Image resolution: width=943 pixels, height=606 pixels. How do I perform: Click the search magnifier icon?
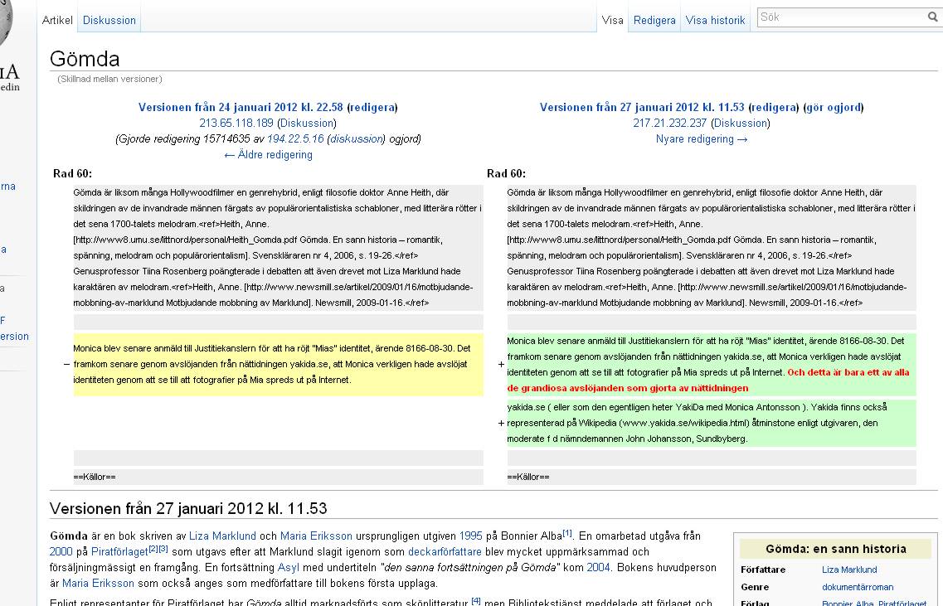(932, 17)
